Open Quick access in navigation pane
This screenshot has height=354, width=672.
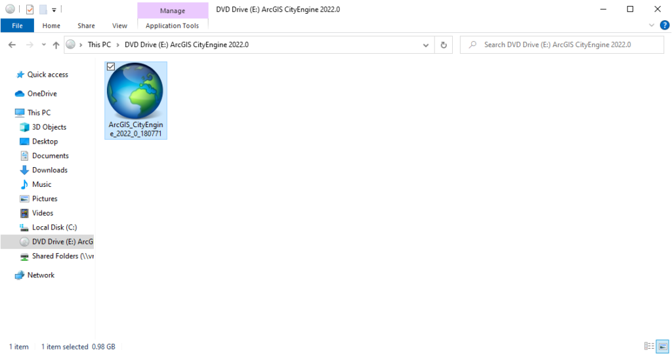click(x=47, y=75)
